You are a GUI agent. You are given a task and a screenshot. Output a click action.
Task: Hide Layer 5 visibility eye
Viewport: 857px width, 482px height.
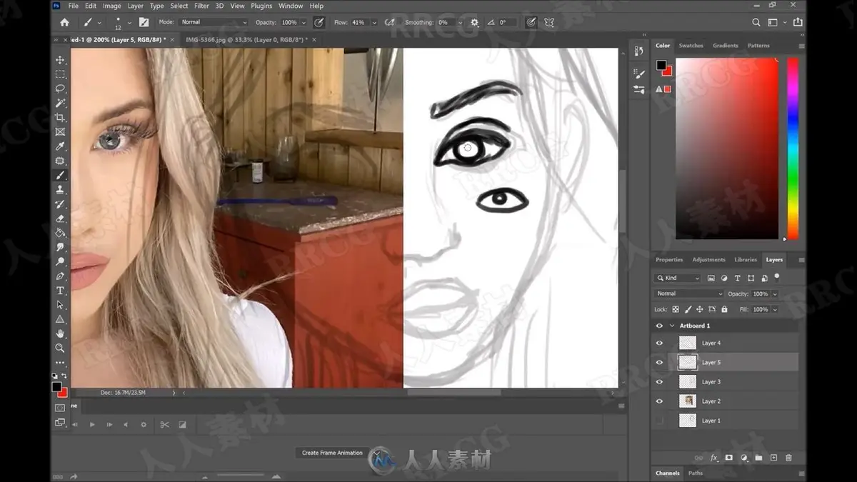pos(659,363)
